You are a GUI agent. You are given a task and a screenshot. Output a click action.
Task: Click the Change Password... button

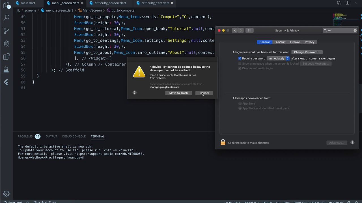pyautogui.click(x=307, y=52)
